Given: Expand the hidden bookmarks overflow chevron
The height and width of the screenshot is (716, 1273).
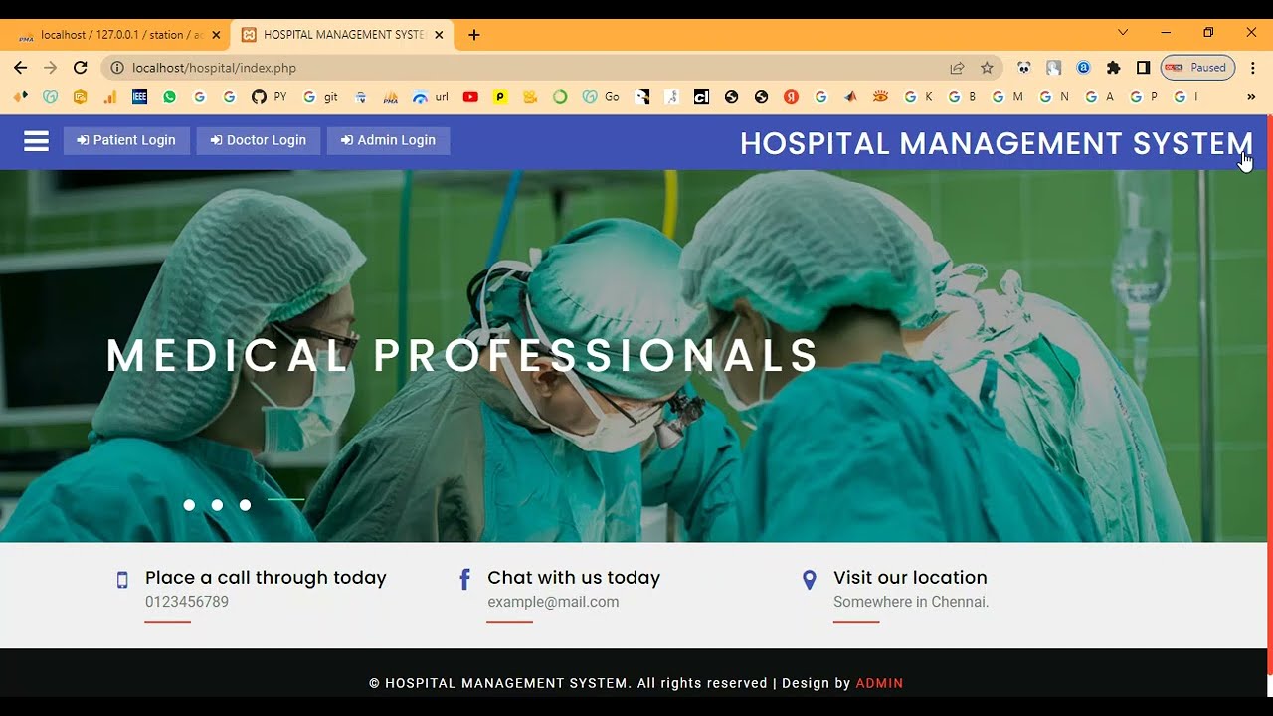Looking at the screenshot, I should [1251, 97].
